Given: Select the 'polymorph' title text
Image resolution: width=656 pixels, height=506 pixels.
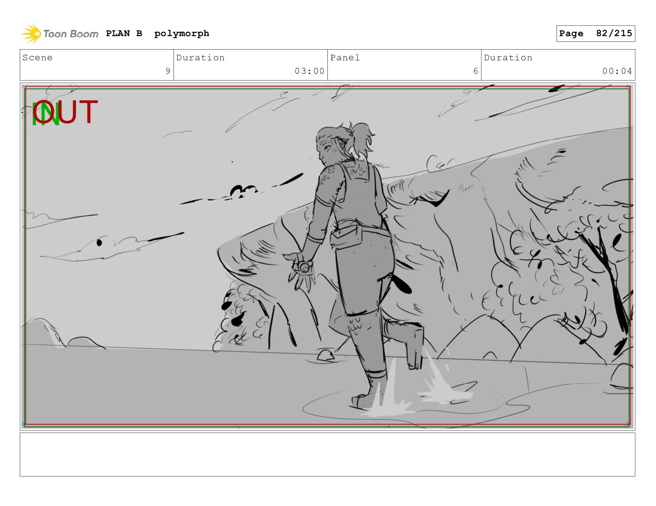Looking at the screenshot, I should 182,34.
